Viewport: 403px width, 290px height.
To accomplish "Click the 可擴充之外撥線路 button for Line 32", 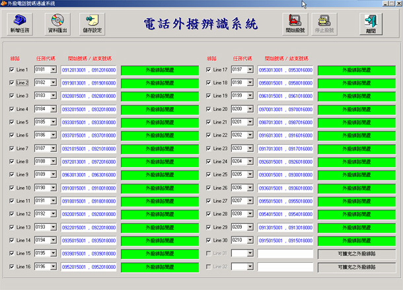I will coord(357,268).
